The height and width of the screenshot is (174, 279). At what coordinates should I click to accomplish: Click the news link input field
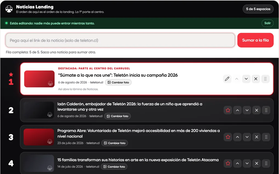click(120, 40)
